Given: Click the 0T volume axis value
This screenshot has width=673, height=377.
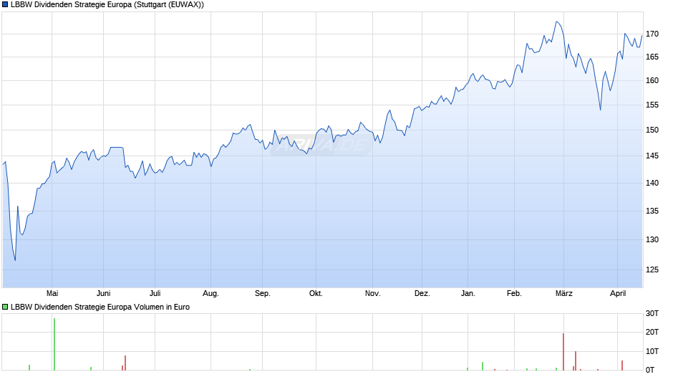Looking at the screenshot, I should tap(650, 370).
